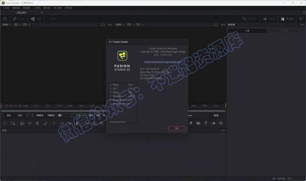The width and height of the screenshot is (306, 181).
Task: Click the horizontal scrollbar in the About list
Action: [x=117, y=122]
